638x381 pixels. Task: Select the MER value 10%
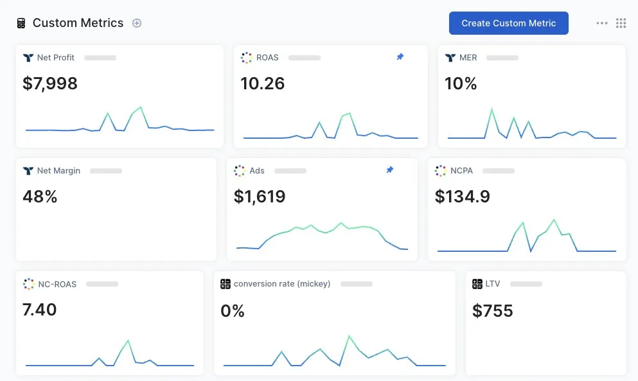tap(461, 84)
